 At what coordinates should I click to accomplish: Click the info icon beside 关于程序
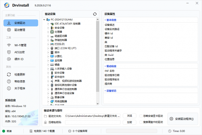coord(9,88)
